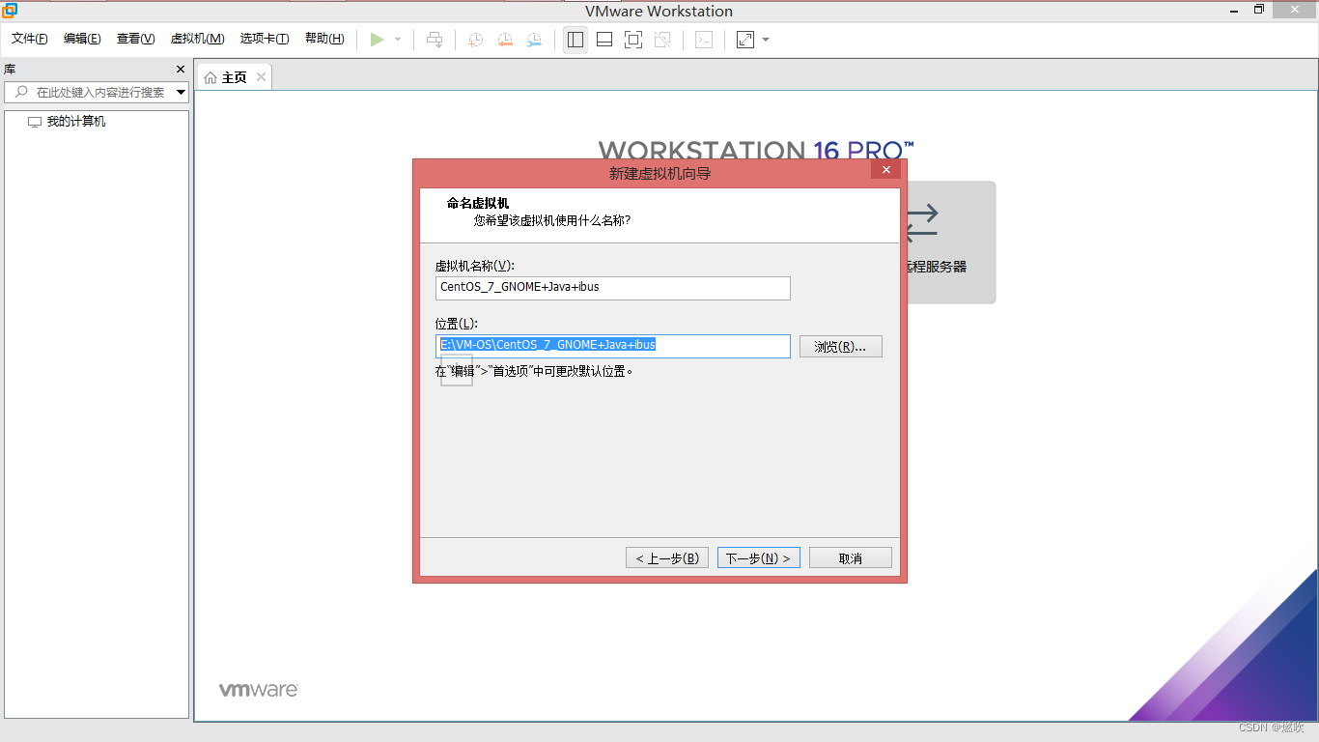Click the take snapshot toolbar icon
The height and width of the screenshot is (742, 1319).
click(x=475, y=40)
